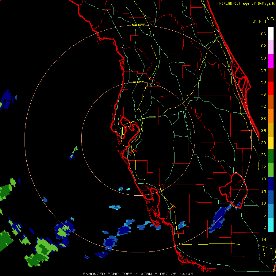Screen dimensions: 276x276
Task: Select the light green 22 kft swatch
Action: [271, 170]
